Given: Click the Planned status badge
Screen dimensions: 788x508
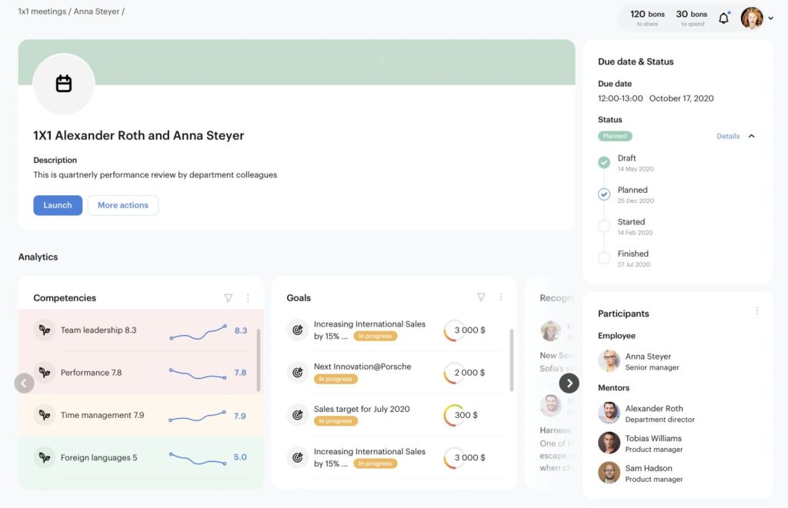Looking at the screenshot, I should [615, 136].
